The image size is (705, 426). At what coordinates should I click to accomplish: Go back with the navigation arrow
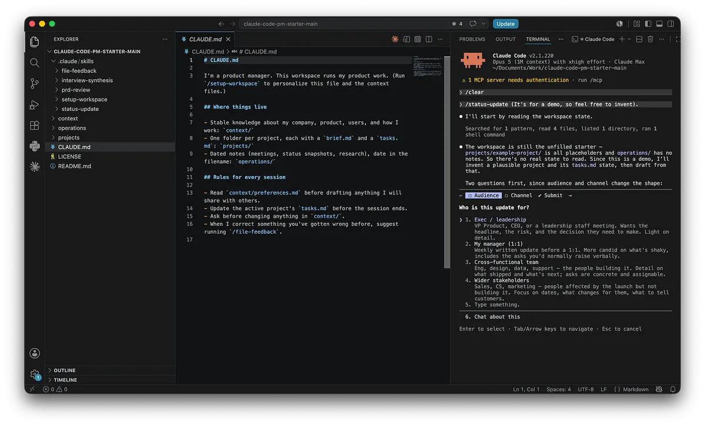pyautogui.click(x=221, y=24)
